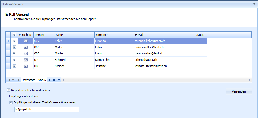The image size is (258, 118).
Task: Skip to the next page of records
Action: pos(54,80)
